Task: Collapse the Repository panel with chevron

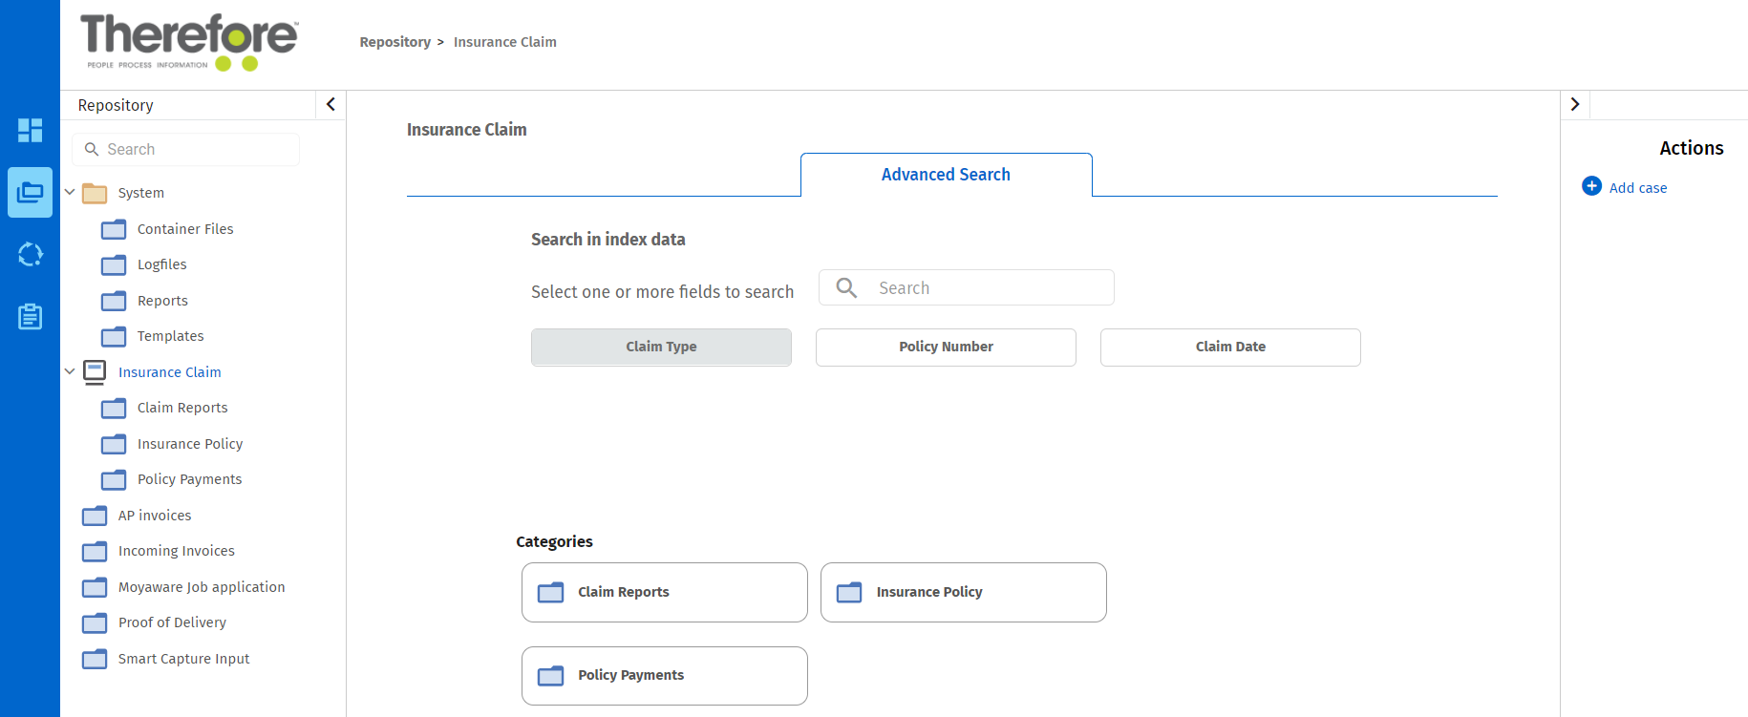Action: coord(330,104)
